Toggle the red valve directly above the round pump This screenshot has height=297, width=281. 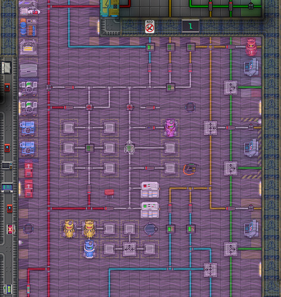[x=129, y=108]
